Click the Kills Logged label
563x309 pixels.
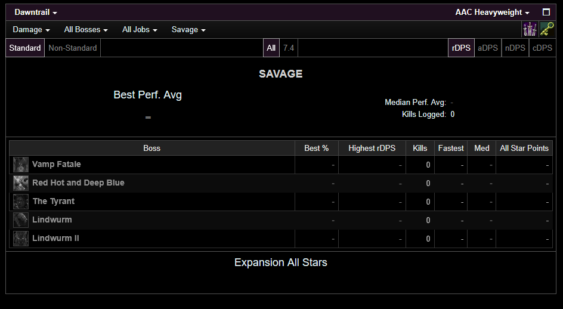423,115
